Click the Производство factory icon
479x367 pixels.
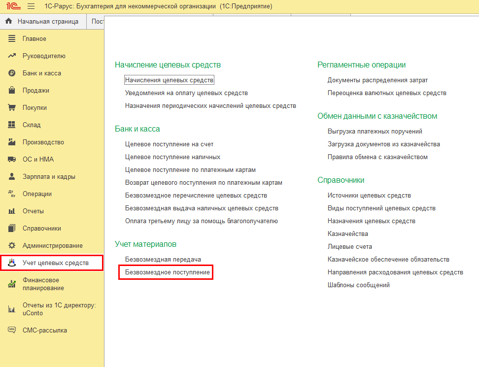(12, 142)
